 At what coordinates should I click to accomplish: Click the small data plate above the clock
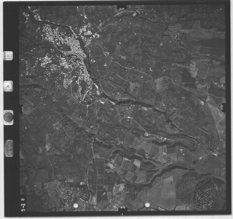(8, 56)
